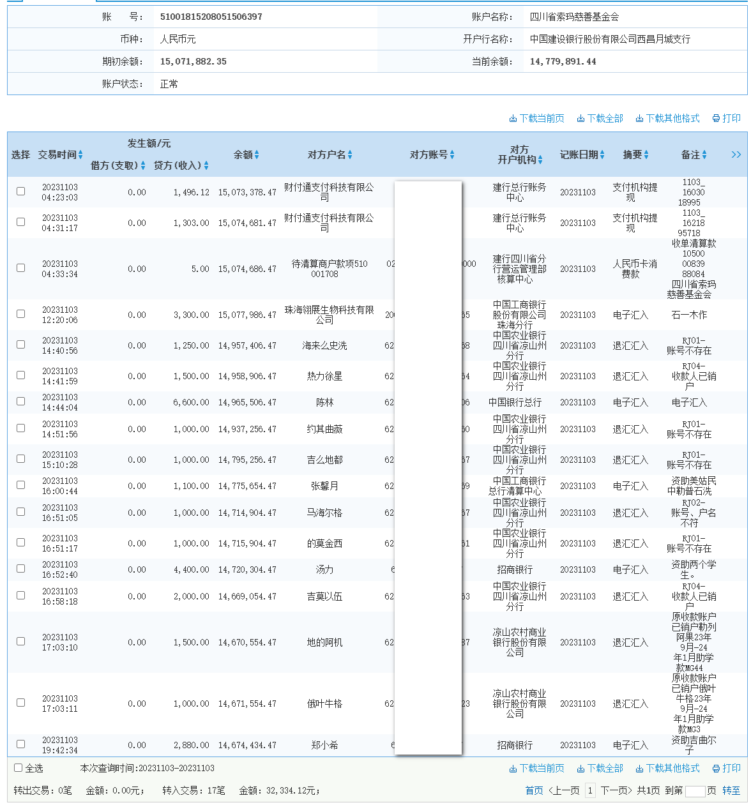Screen dimensions: 751x805
Task: Click top 打印 print link
Action: click(x=727, y=118)
